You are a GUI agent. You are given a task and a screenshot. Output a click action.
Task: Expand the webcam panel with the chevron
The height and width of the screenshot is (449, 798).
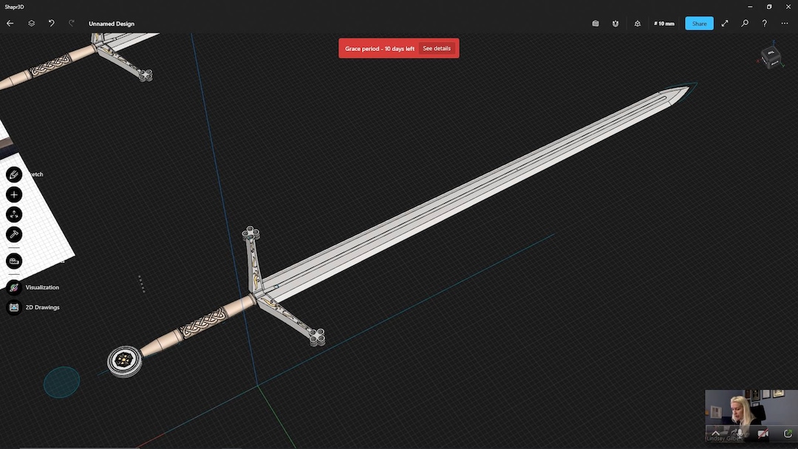tap(715, 433)
